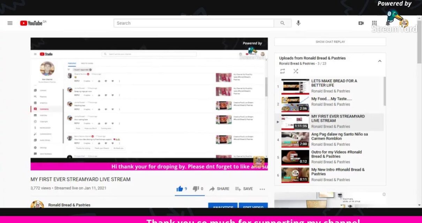The image size is (422, 223).
Task: Click the YouTube logo to go home
Action: tap(31, 23)
